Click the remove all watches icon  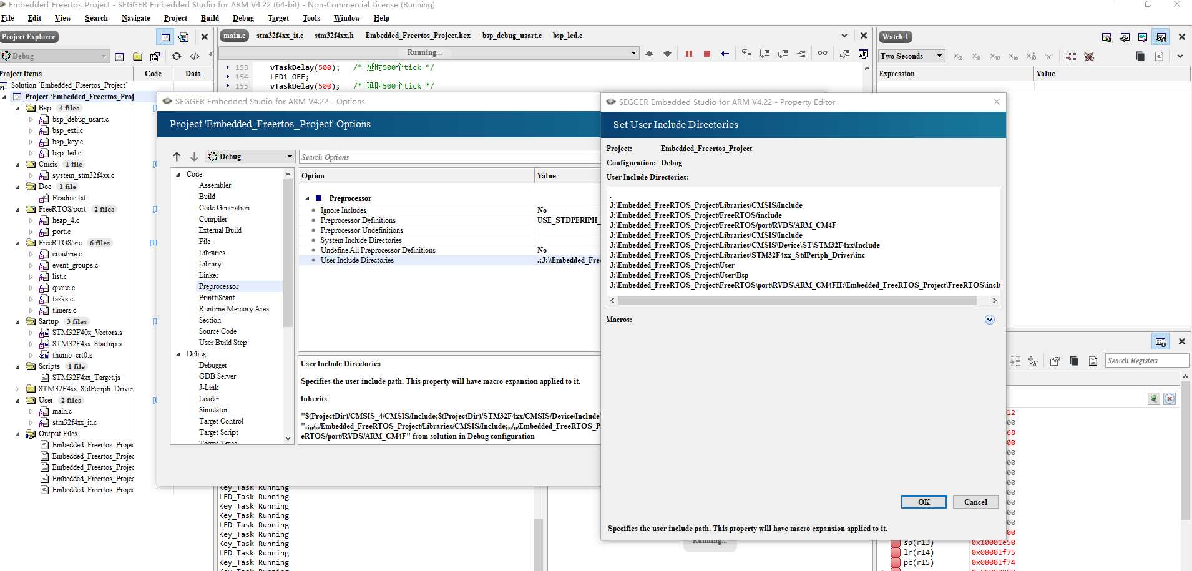[x=1089, y=57]
